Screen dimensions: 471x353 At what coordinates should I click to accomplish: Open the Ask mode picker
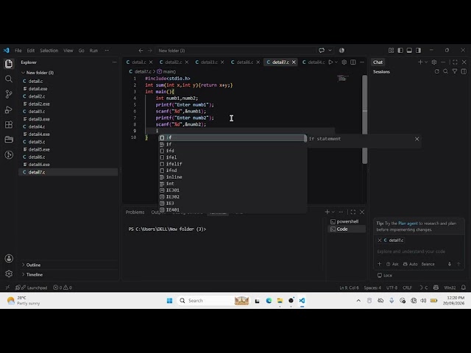pyautogui.click(x=392, y=264)
